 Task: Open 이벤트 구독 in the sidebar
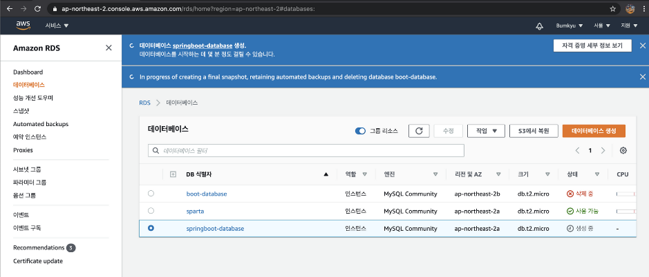point(27,227)
